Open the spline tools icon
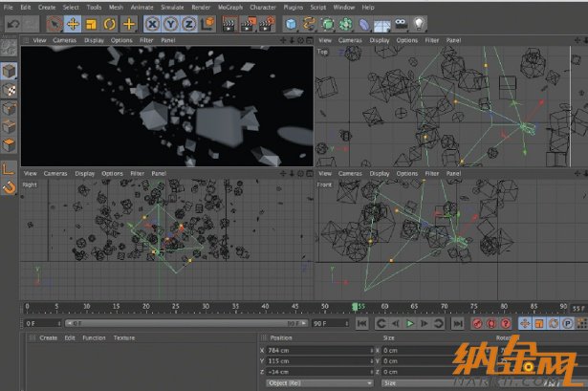 pos(309,24)
